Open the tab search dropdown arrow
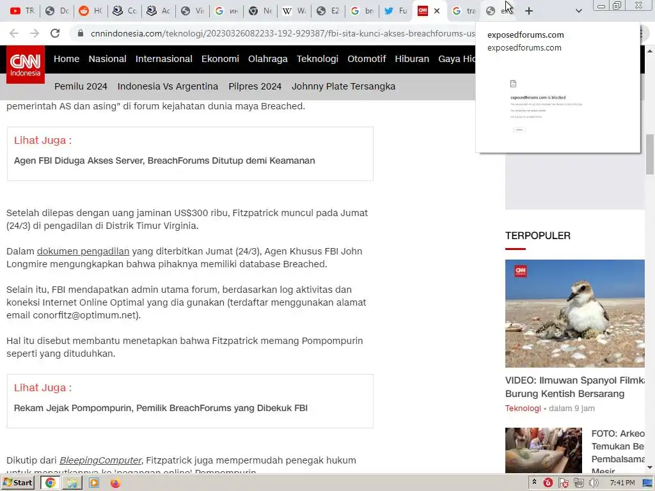655x491 pixels. point(578,11)
